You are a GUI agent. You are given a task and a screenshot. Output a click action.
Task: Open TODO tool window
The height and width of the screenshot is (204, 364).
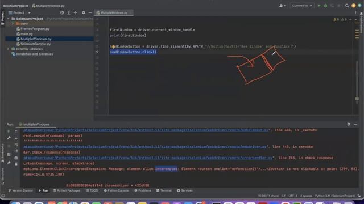tap(92, 190)
